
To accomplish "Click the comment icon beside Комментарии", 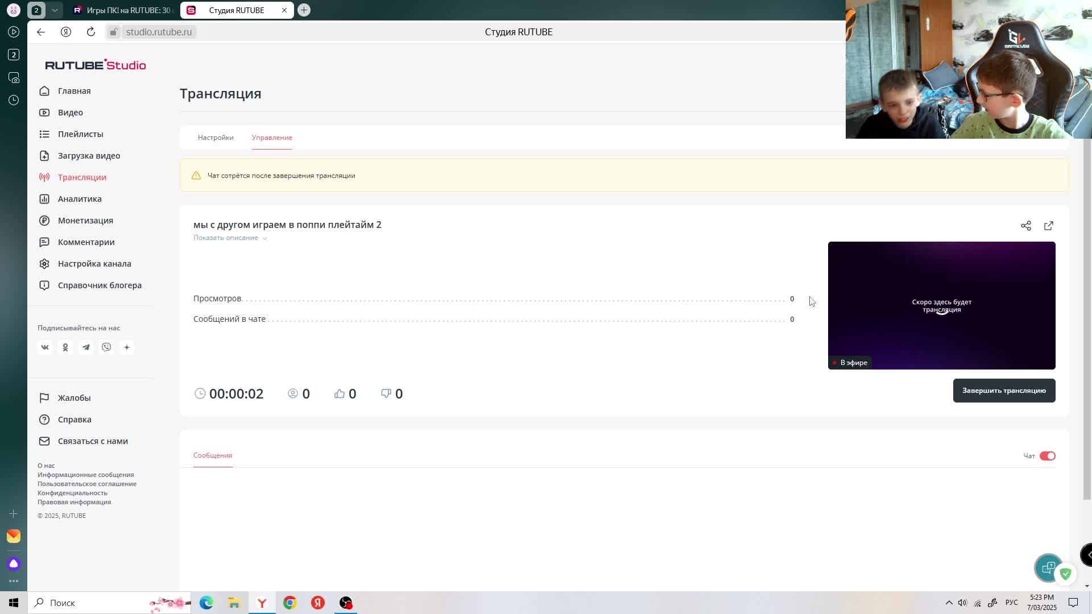I will 44,242.
